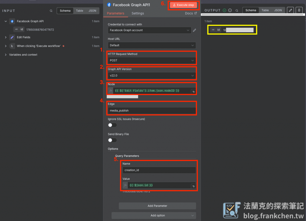Click Facebook icon in the input tree
Image resolution: width=306 pixels, height=221 pixels.
pos(12,21)
